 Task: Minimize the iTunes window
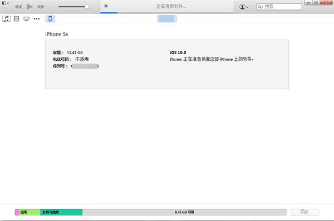click(x=308, y=3)
